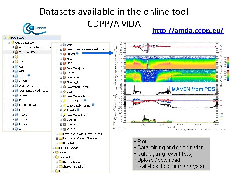The image size is (231, 173).
Task: Click the second spectrogram color bar
Action: click(228, 76)
